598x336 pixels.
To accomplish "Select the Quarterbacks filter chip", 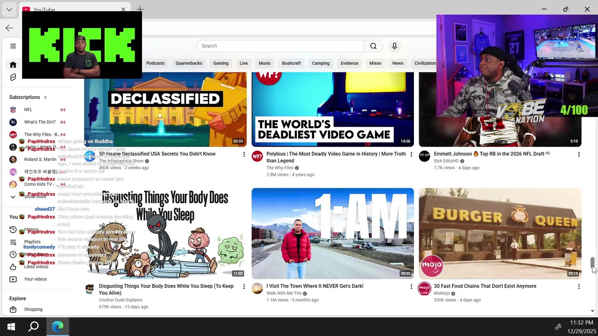I will pyautogui.click(x=189, y=63).
